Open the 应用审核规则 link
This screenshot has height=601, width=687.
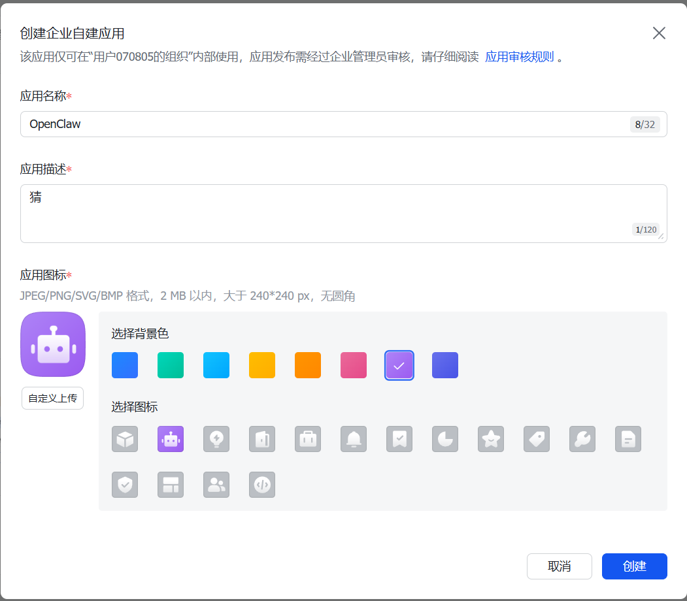(x=519, y=57)
